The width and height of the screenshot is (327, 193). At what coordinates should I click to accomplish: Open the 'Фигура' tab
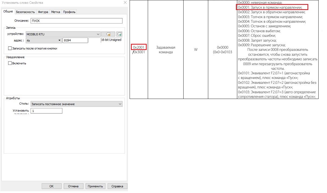coord(43,12)
